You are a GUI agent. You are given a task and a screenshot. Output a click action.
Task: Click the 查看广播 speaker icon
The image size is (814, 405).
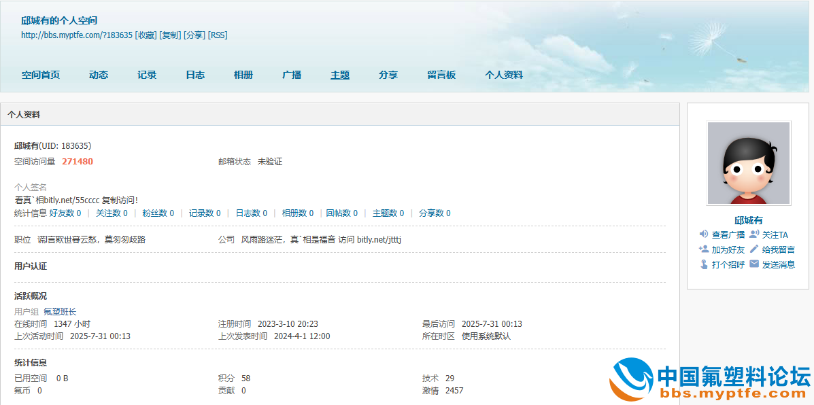tap(704, 234)
